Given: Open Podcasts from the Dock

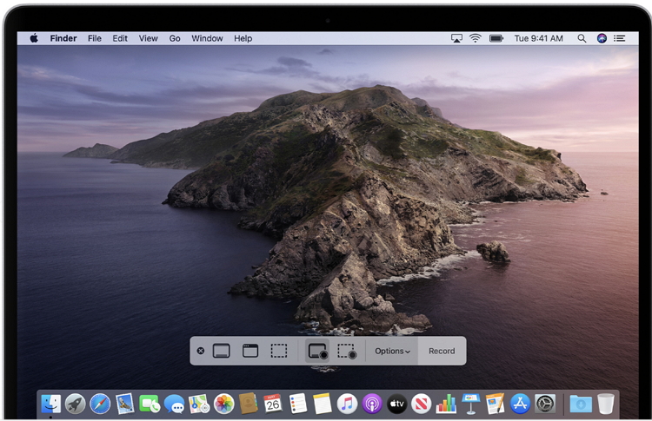Looking at the screenshot, I should tap(372, 404).
